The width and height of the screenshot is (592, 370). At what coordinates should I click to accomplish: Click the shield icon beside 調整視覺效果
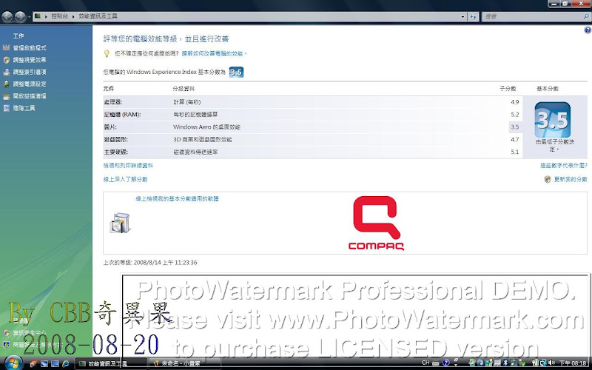[6, 60]
